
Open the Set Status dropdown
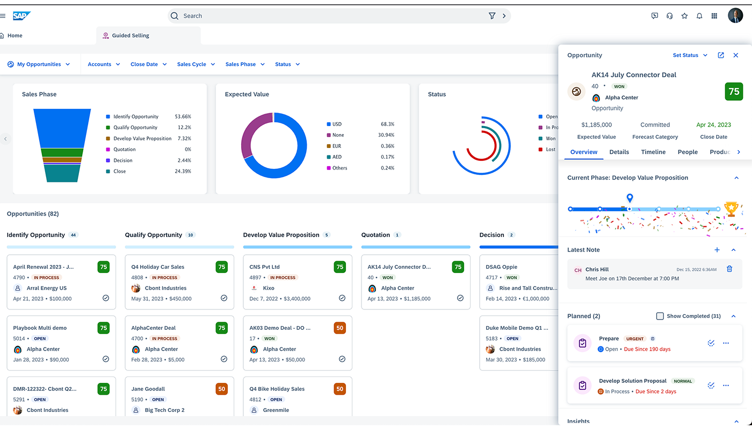(x=690, y=55)
